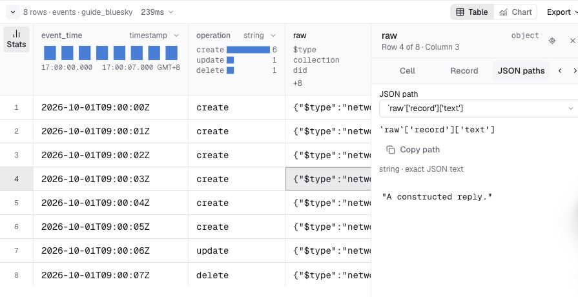Open the Record tab
The image size is (578, 297).
point(464,71)
